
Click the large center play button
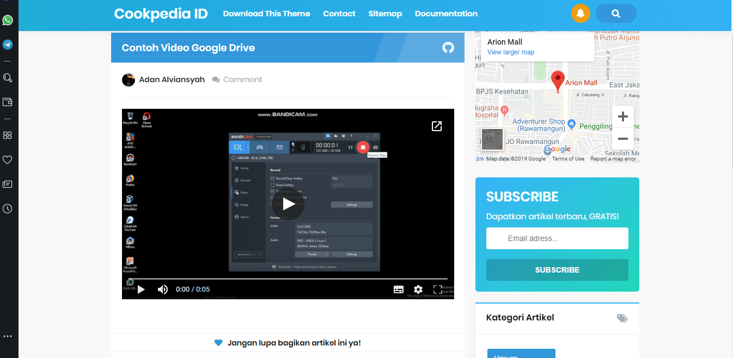(288, 204)
